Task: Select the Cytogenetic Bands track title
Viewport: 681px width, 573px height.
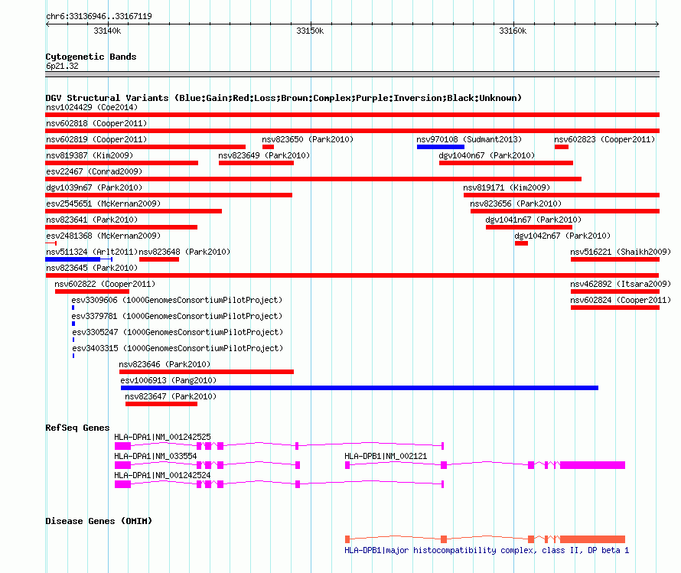Action: pos(91,57)
